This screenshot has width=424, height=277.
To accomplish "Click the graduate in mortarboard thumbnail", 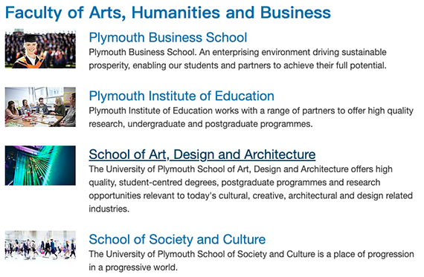I will [x=40, y=48].
